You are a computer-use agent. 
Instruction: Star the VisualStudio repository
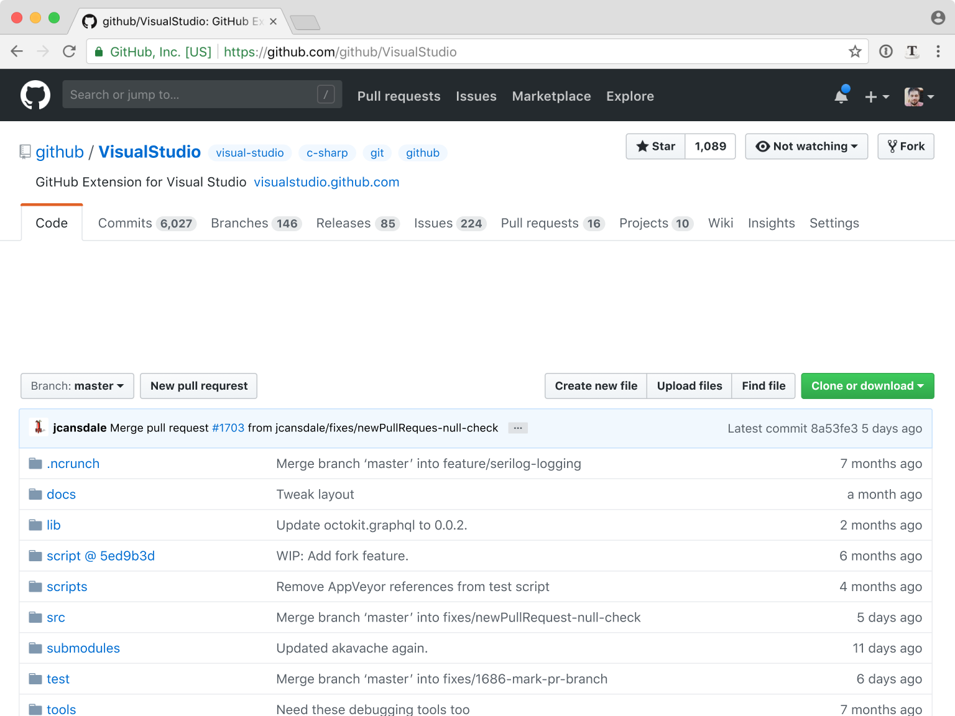tap(655, 147)
